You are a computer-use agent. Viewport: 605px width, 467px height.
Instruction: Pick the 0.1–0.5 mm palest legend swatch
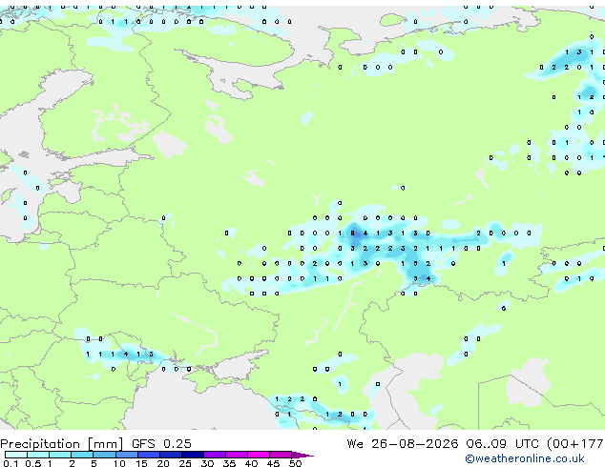tap(16, 455)
